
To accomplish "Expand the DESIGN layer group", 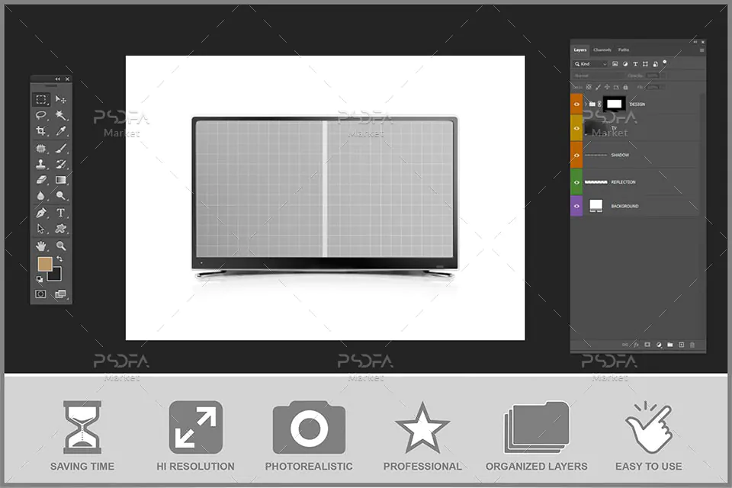I will 586,104.
